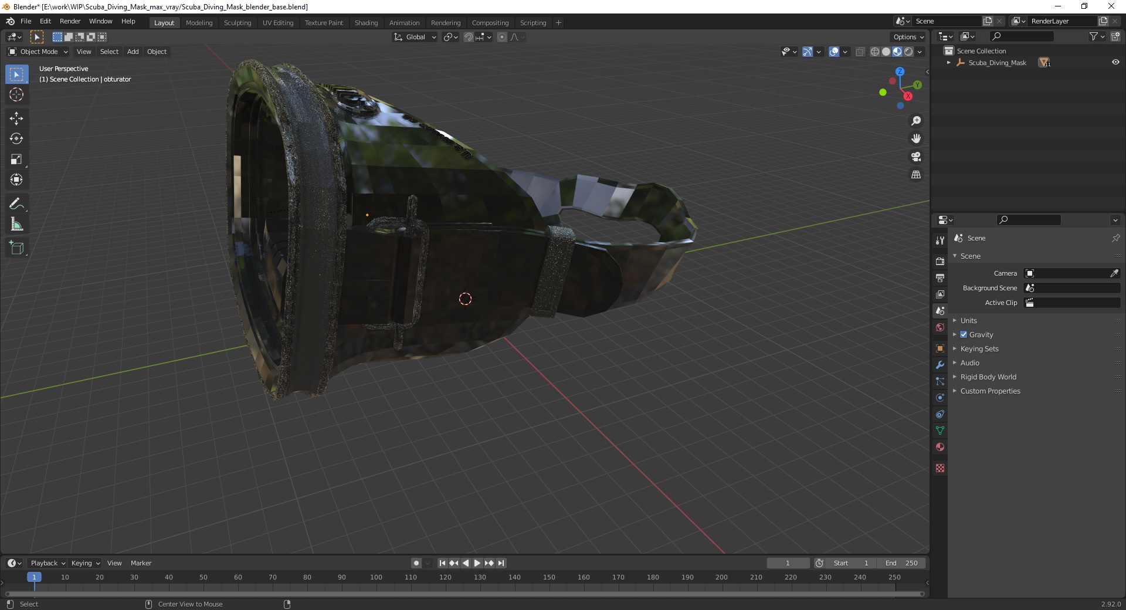The height and width of the screenshot is (610, 1126).
Task: Open the Modifier properties tab
Action: 940,365
